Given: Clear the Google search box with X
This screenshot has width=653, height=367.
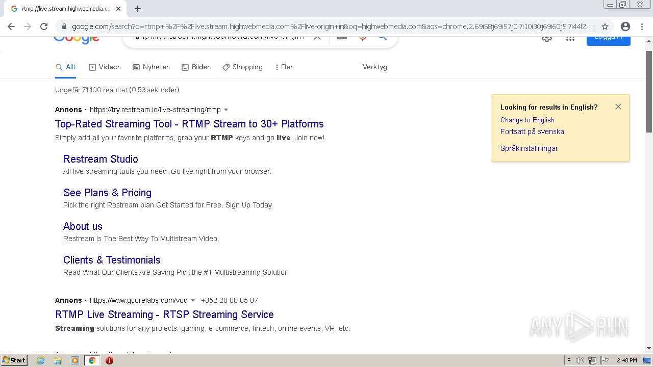Looking at the screenshot, I should pos(317,37).
